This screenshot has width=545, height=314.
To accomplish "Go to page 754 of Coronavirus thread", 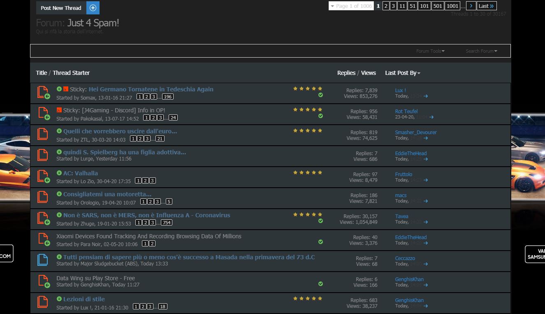I will click(166, 223).
